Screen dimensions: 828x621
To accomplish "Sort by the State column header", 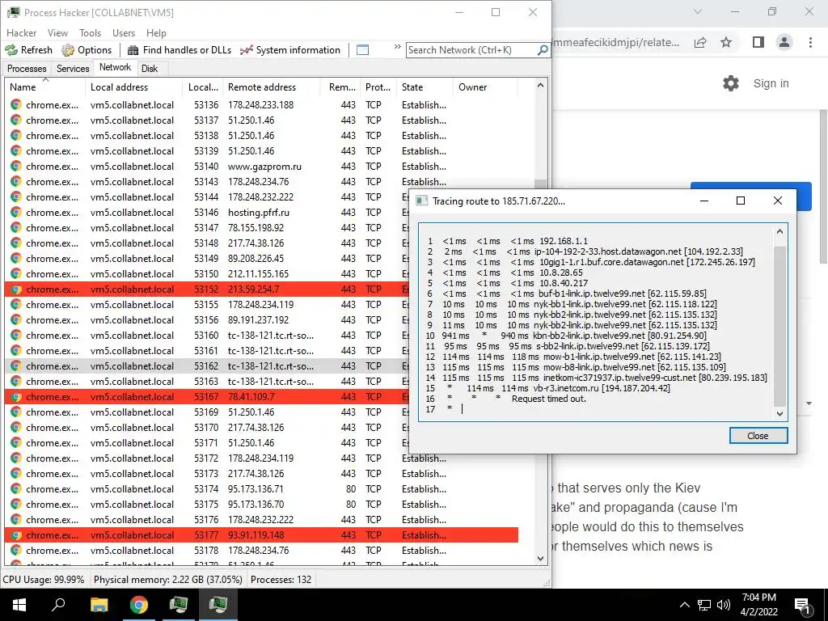I will point(425,87).
